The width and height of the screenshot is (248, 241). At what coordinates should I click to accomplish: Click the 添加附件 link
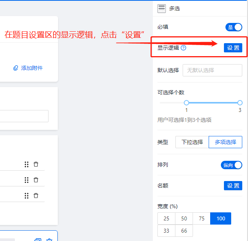pos(32,68)
